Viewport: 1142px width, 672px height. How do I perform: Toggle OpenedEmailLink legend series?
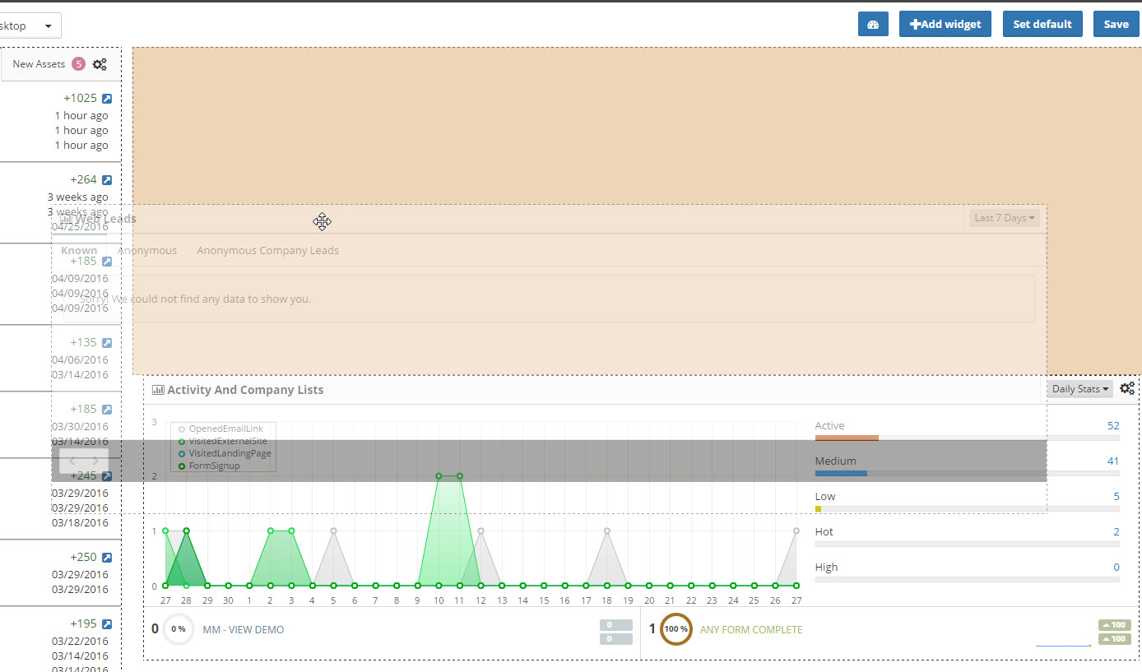(x=222, y=429)
